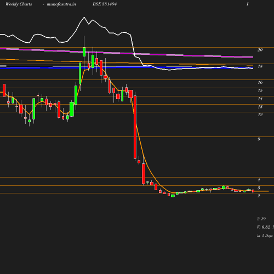Click the price axis label 16
Screen dimensions: 274x274
click(x=260, y=82)
